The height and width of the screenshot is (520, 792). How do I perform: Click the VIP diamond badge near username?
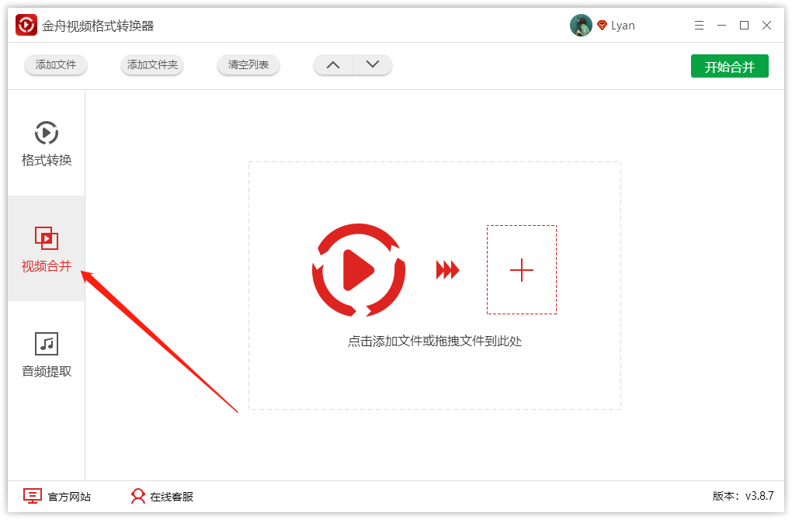pos(601,24)
